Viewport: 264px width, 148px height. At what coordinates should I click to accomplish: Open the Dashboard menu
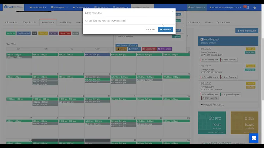pos(38,7)
